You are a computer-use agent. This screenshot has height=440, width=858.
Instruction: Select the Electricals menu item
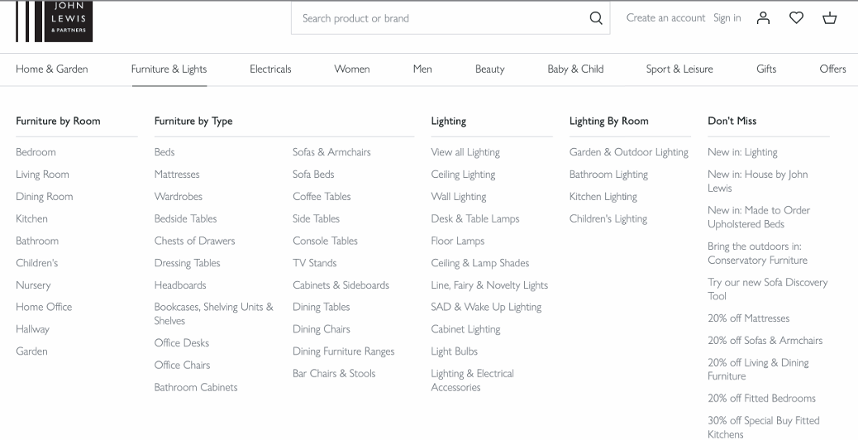[x=270, y=69]
